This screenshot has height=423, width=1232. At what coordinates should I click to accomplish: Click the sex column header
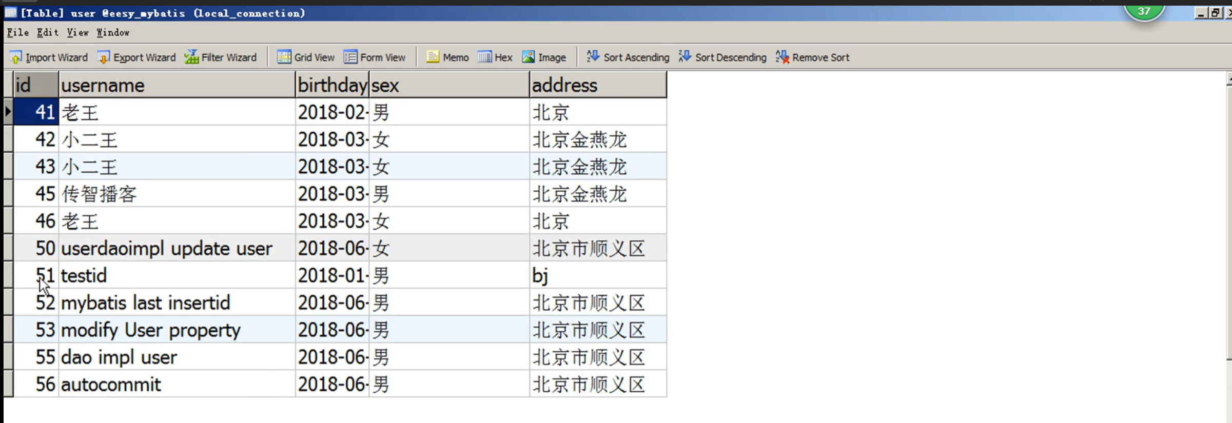[x=449, y=85]
